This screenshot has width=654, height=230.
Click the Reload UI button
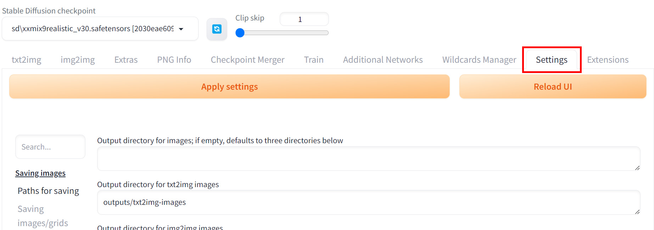(553, 87)
